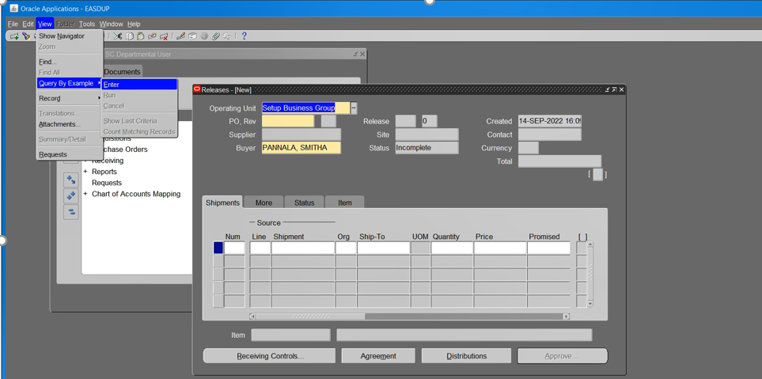Choose Show Navigator from View menu
762x379 pixels.
click(70, 36)
